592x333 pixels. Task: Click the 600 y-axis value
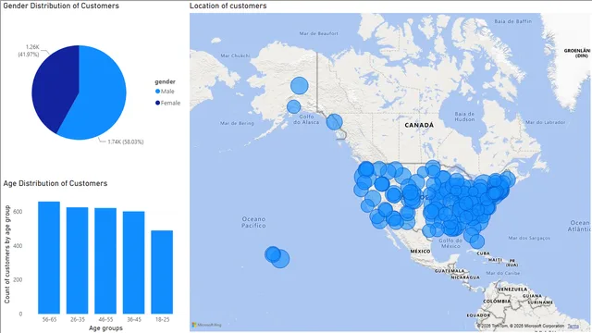(18, 212)
